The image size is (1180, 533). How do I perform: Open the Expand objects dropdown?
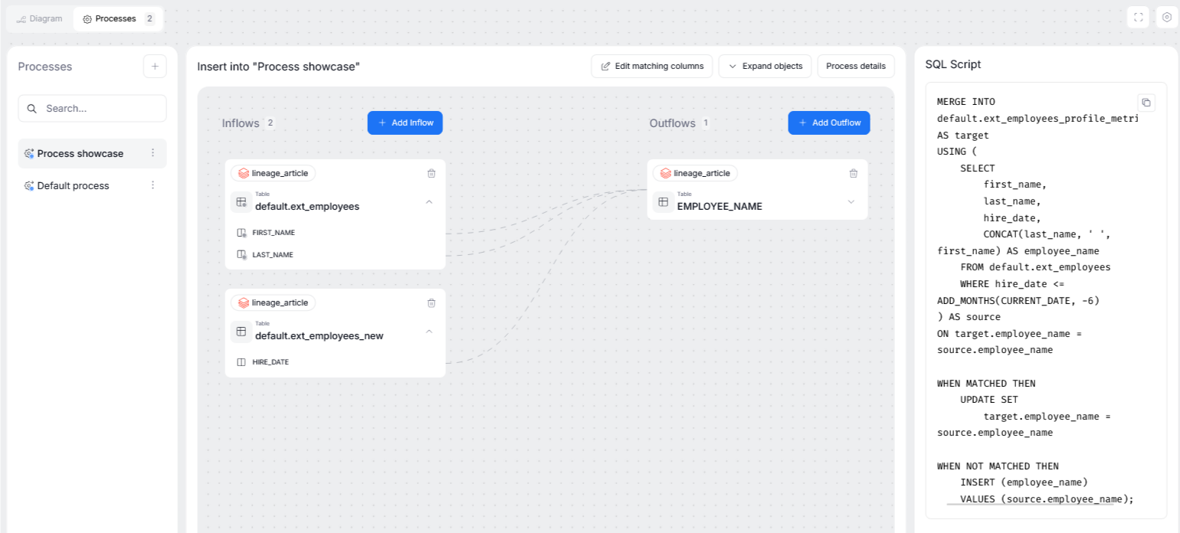coord(765,66)
